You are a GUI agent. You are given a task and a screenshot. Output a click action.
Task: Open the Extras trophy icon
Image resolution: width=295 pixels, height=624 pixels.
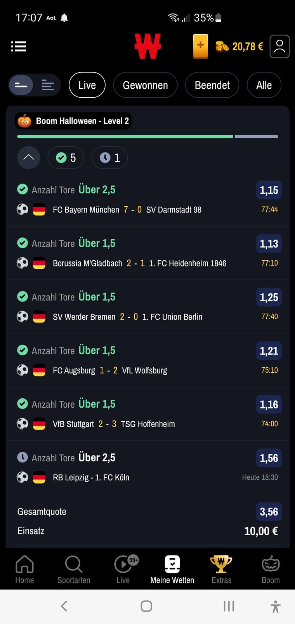(x=221, y=564)
